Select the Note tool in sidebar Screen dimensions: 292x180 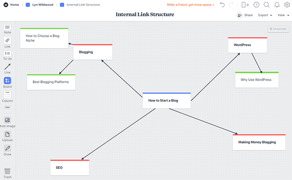click(7, 28)
